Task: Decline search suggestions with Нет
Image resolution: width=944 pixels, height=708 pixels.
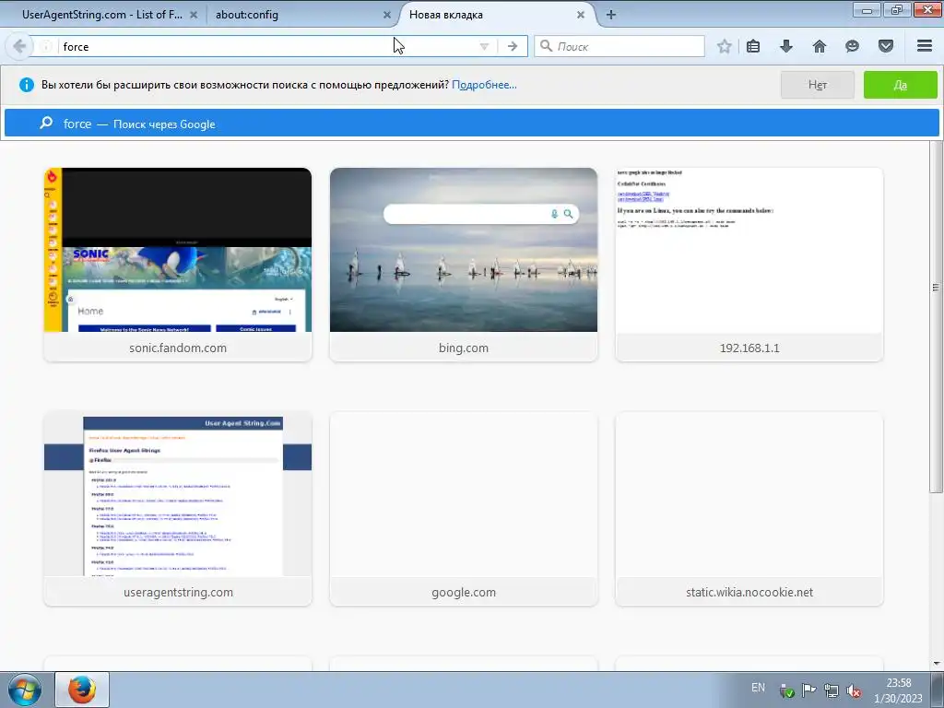Action: (818, 85)
